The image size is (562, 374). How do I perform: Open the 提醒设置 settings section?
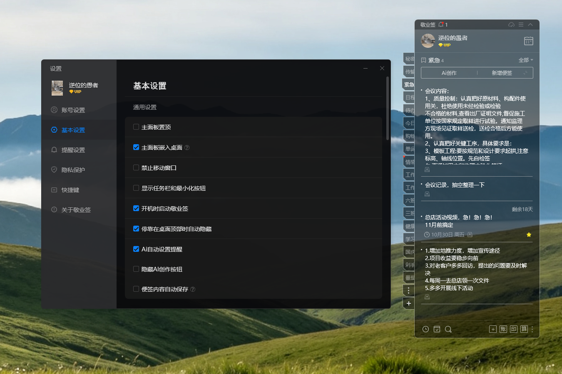pyautogui.click(x=79, y=150)
